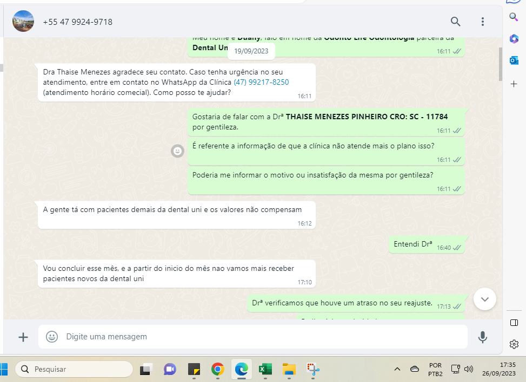526x382 pixels.
Task: Toggle Edge sidebar visibility panel icon
Action: pos(514,323)
